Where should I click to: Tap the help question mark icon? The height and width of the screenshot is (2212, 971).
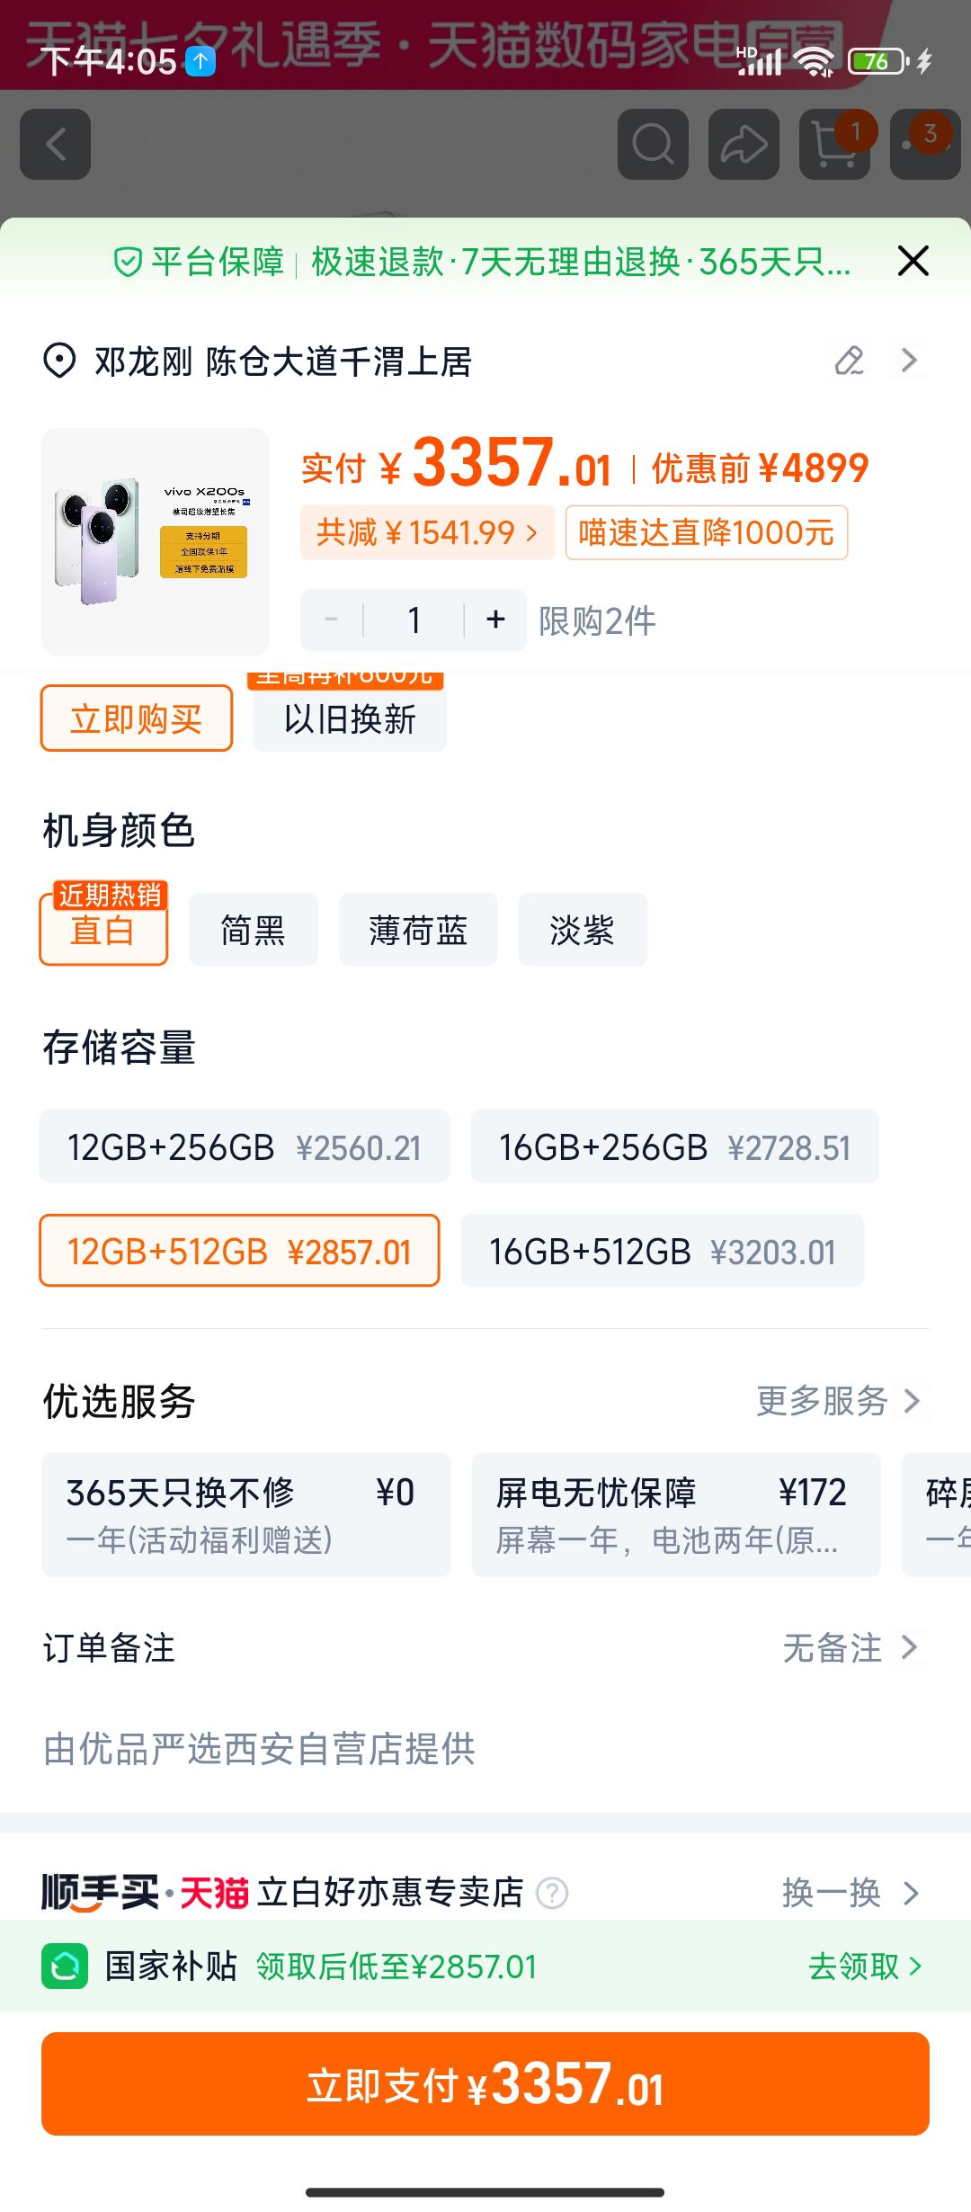552,1893
